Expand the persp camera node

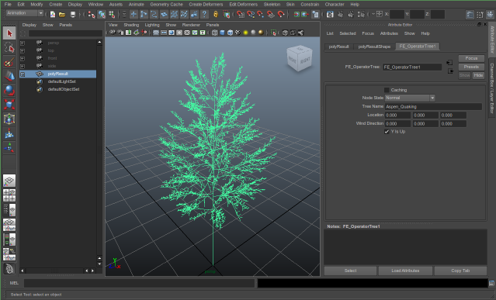pyautogui.click(x=23, y=43)
